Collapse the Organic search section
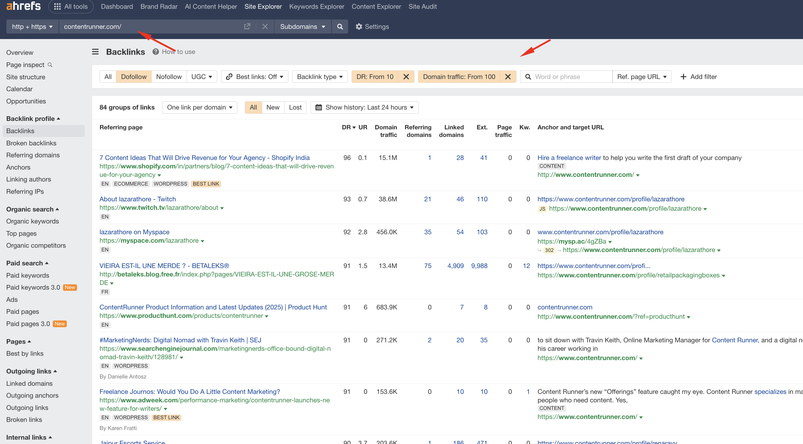 pyautogui.click(x=33, y=209)
